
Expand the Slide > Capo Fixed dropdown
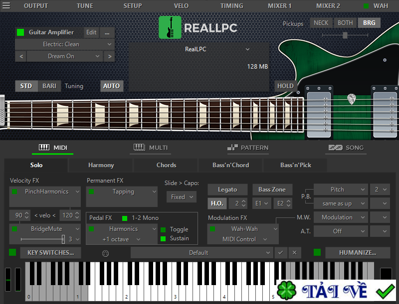tap(181, 197)
